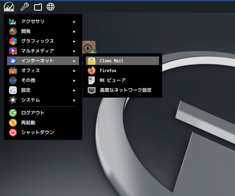Open the wrench tools icon in panel
Image resolution: width=235 pixels, height=196 pixels.
click(25, 7)
